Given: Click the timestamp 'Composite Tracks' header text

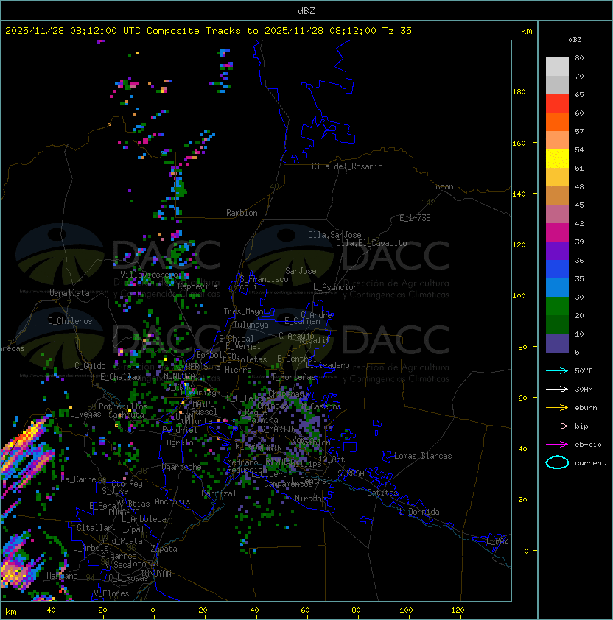Looking at the screenshot, I should pos(194,31).
